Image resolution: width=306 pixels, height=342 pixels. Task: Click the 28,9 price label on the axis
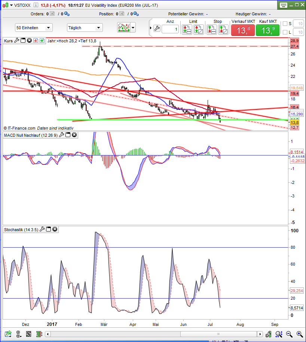pyautogui.click(x=294, y=40)
